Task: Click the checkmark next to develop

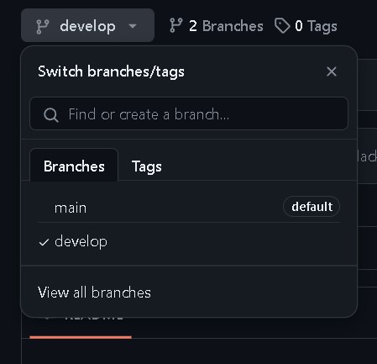Action: pos(44,242)
